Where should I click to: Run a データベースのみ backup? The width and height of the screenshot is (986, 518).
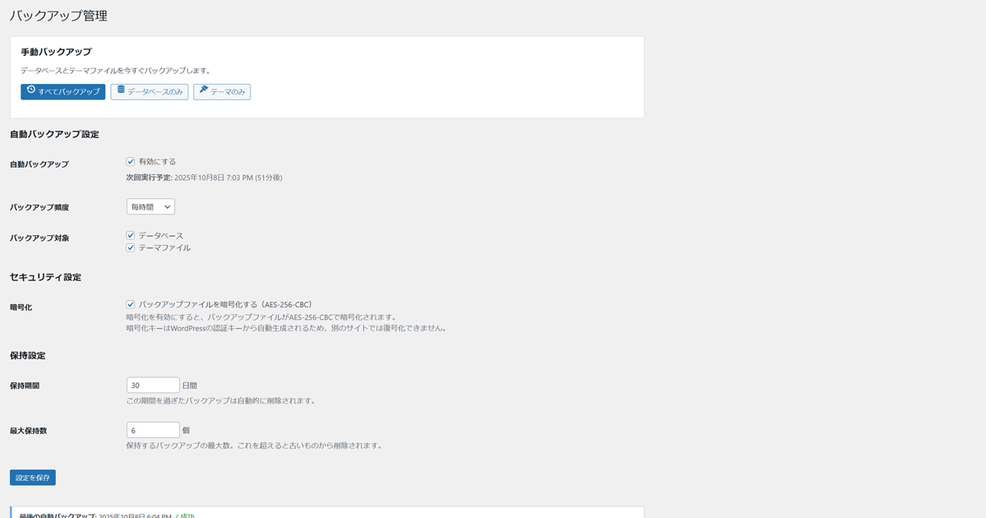click(150, 92)
